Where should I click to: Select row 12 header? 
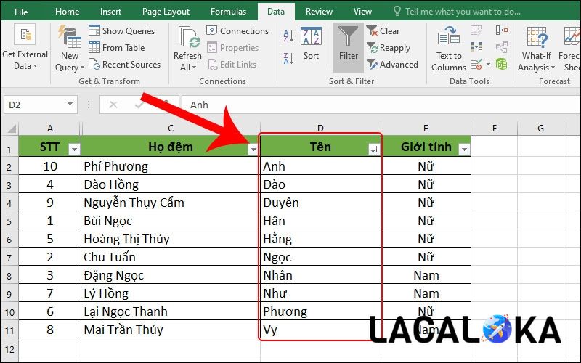(9, 349)
